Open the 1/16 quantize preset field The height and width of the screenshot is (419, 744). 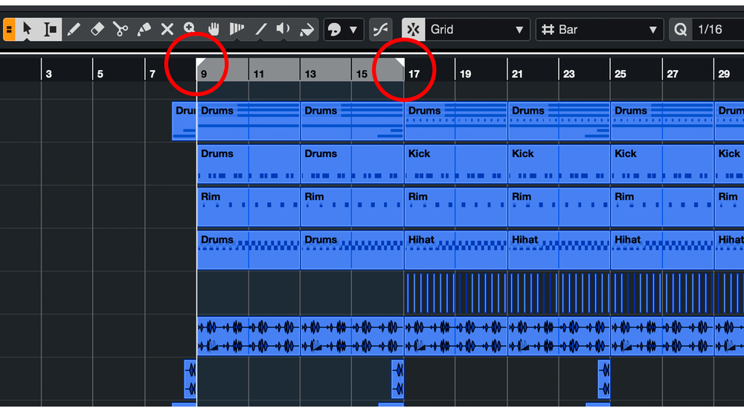(716, 30)
